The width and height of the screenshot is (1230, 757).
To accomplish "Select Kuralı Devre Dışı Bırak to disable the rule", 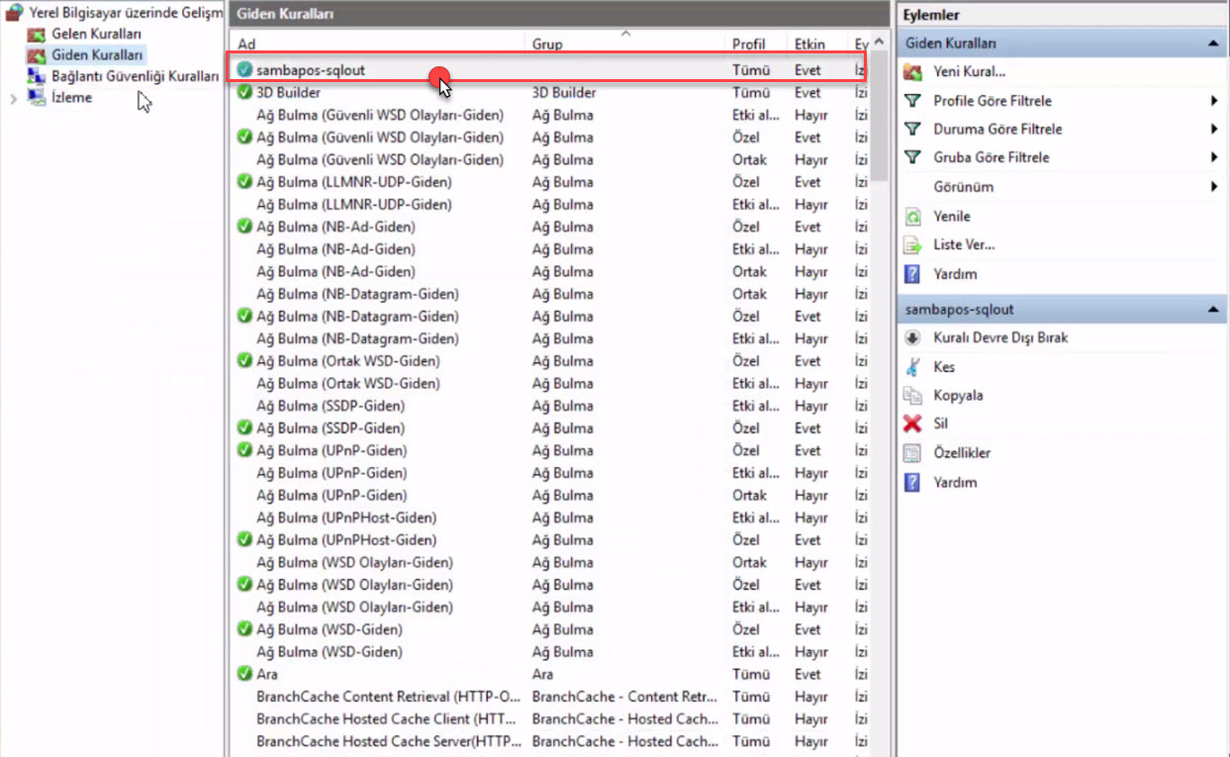I will pyautogui.click(x=911, y=337).
